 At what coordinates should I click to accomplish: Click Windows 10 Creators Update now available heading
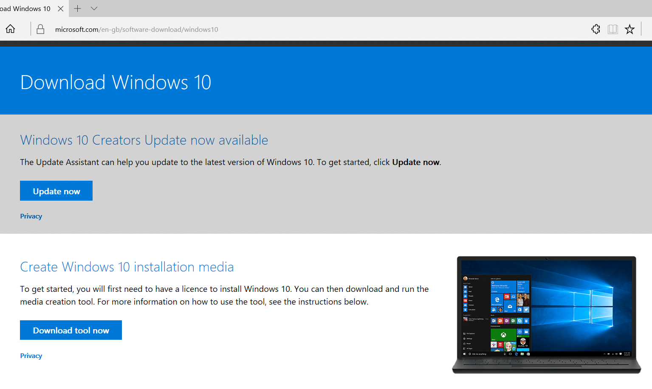pos(144,140)
